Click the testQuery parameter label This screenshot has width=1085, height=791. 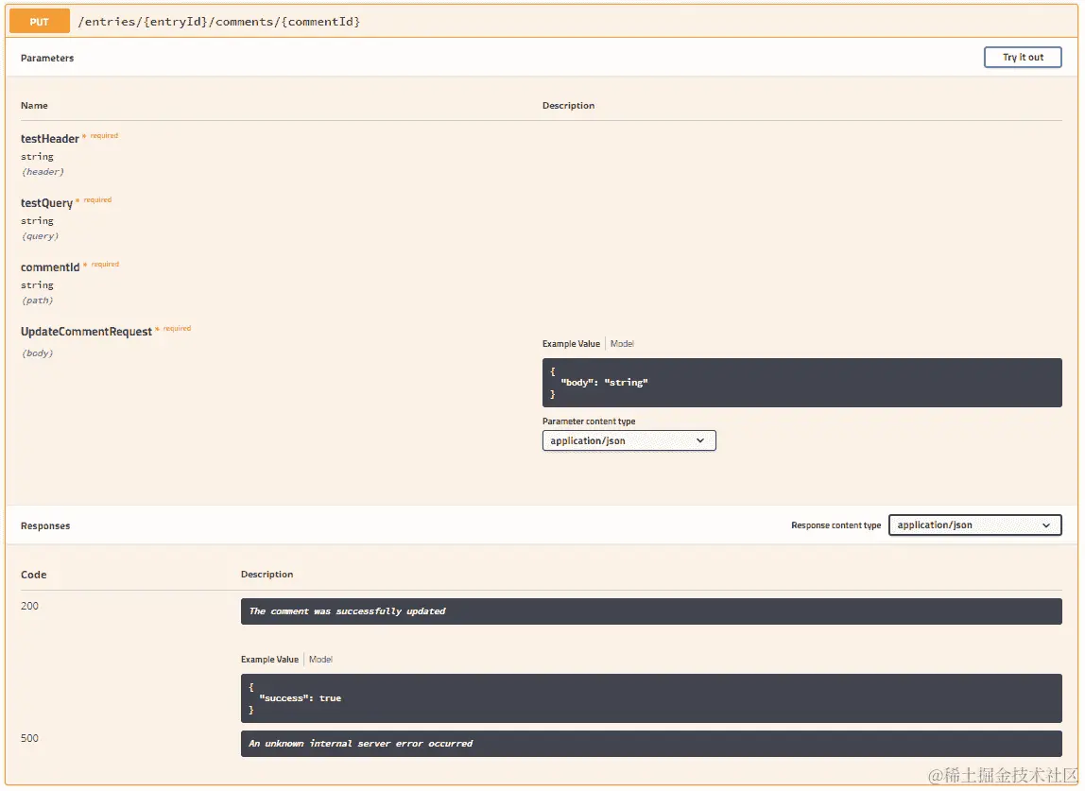coord(46,202)
